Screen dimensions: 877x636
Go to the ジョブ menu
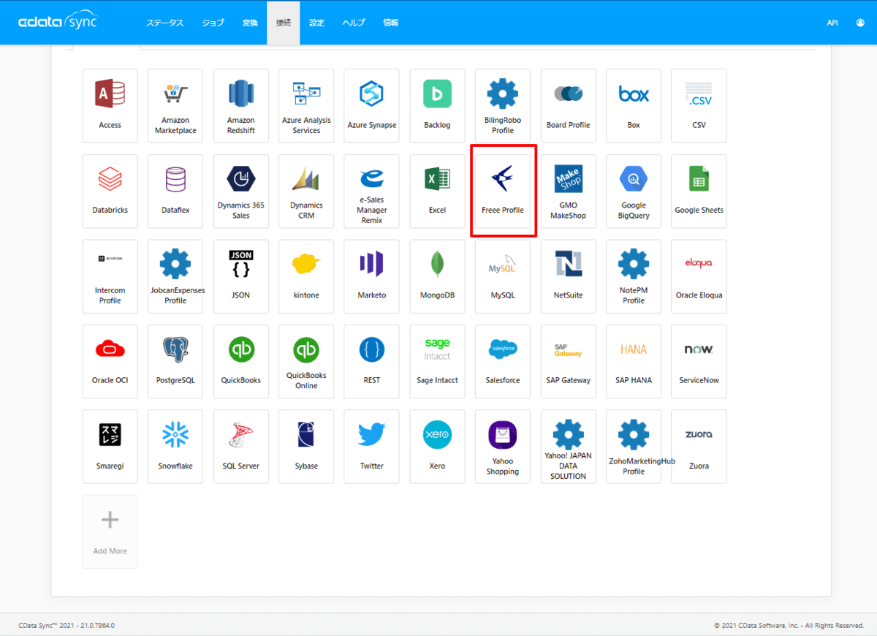213,23
